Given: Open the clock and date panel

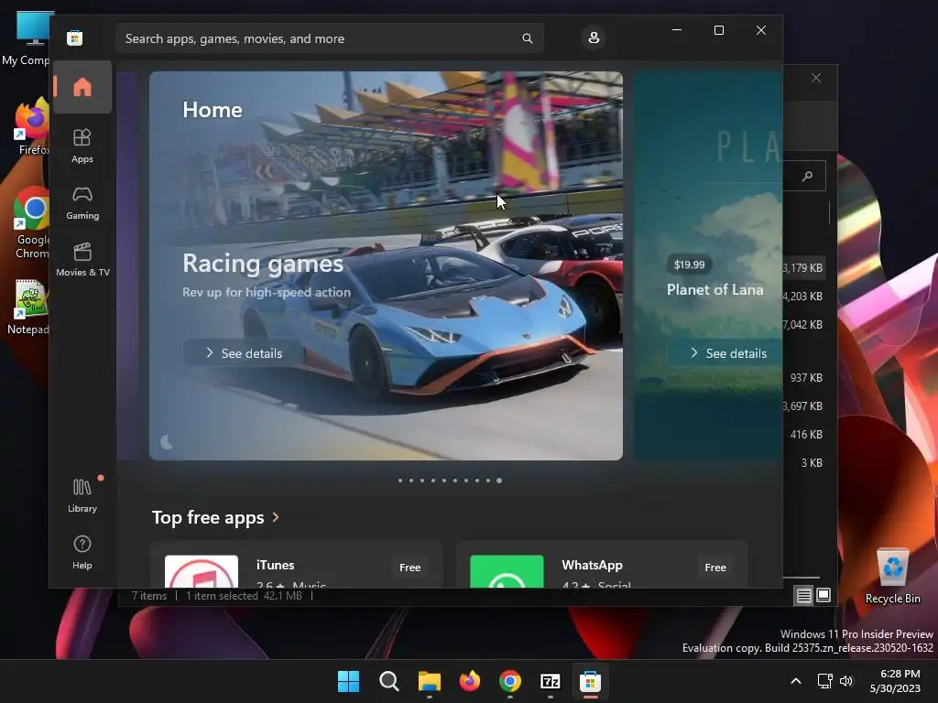Looking at the screenshot, I should click(895, 681).
